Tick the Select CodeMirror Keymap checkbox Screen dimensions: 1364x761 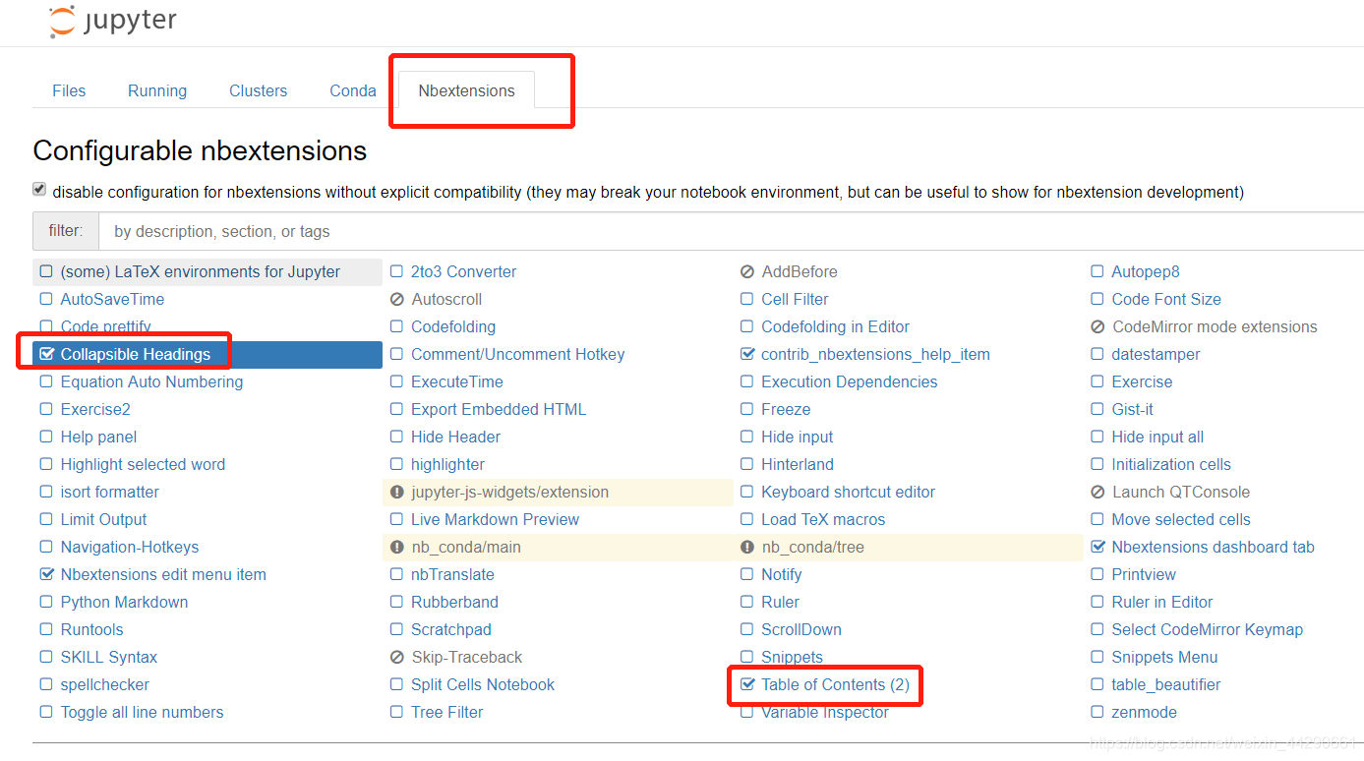1097,629
